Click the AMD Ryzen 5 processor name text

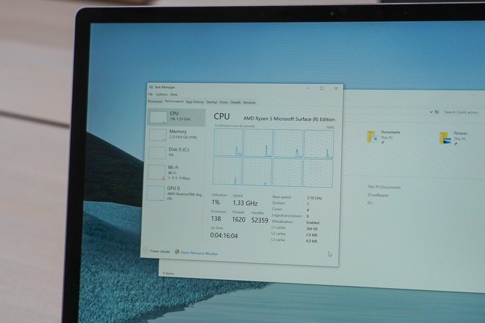(289, 119)
